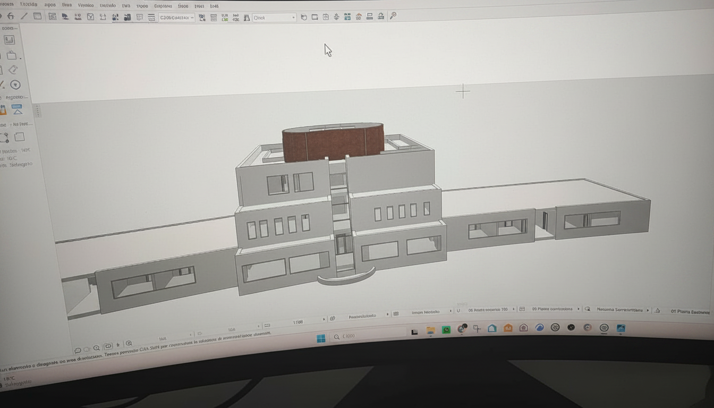Expand the Nøtorma Sorrenrttiane selector in bottom bar

point(619,309)
